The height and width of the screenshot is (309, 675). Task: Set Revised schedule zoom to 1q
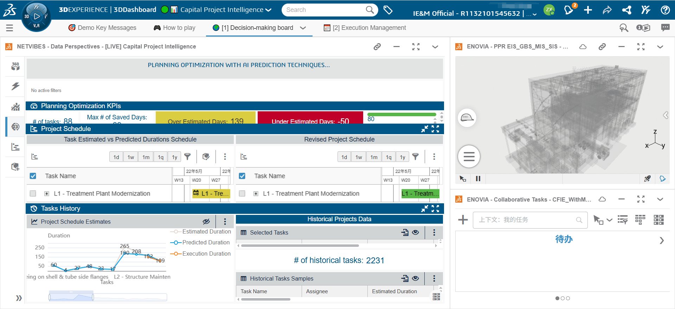388,157
